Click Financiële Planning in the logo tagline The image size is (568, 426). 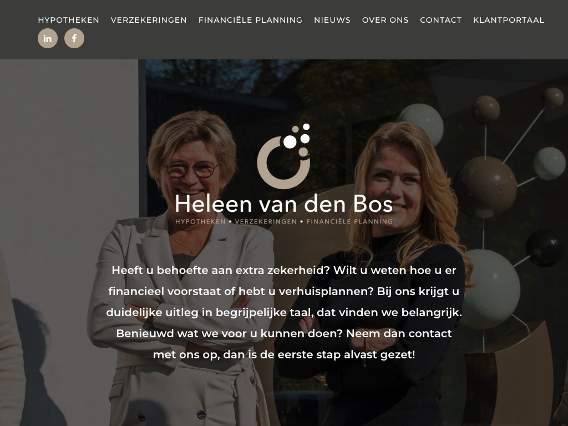click(x=349, y=221)
